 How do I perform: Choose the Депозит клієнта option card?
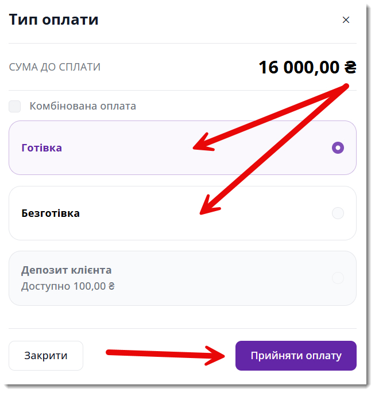click(183, 278)
